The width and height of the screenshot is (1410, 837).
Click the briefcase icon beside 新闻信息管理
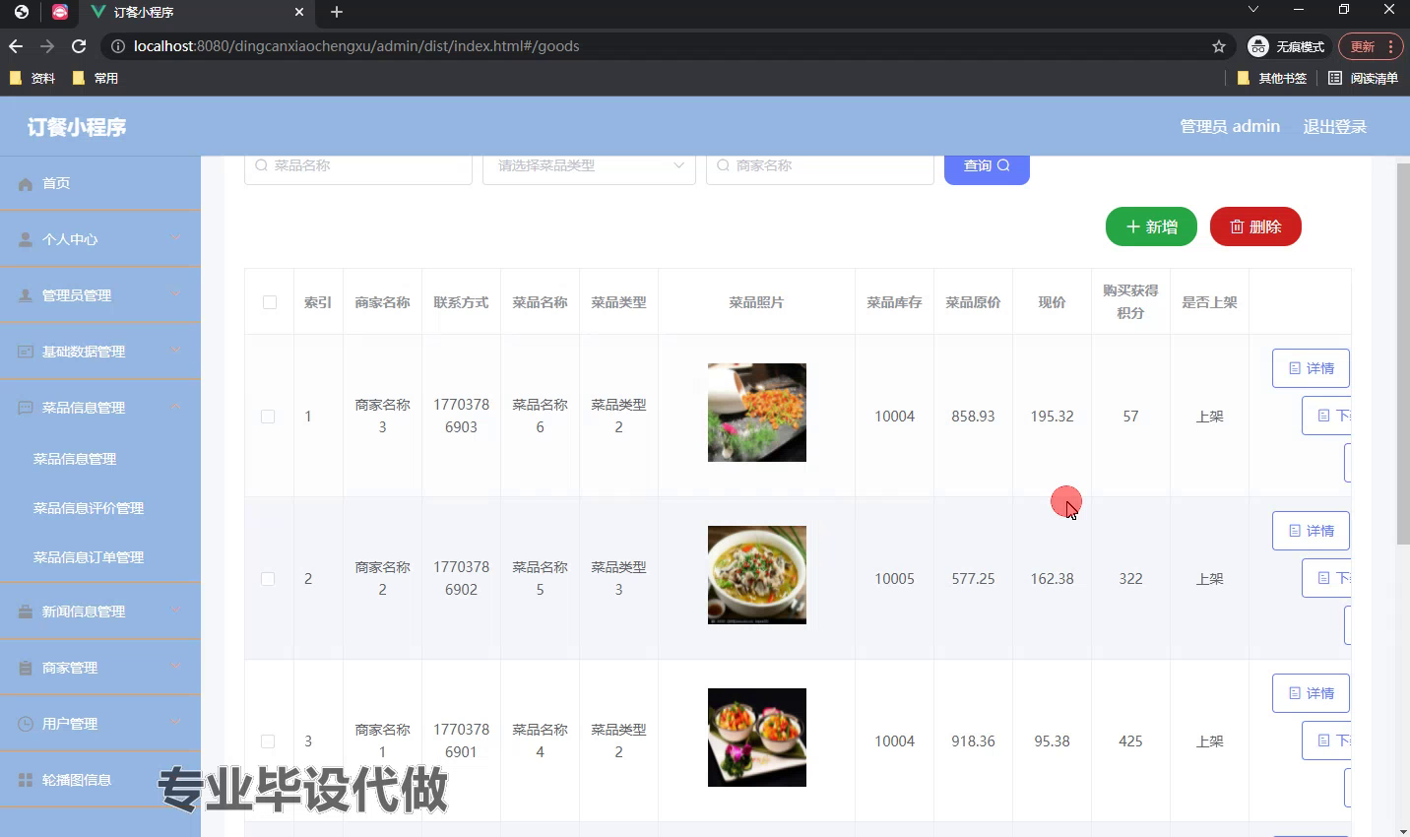(x=26, y=612)
